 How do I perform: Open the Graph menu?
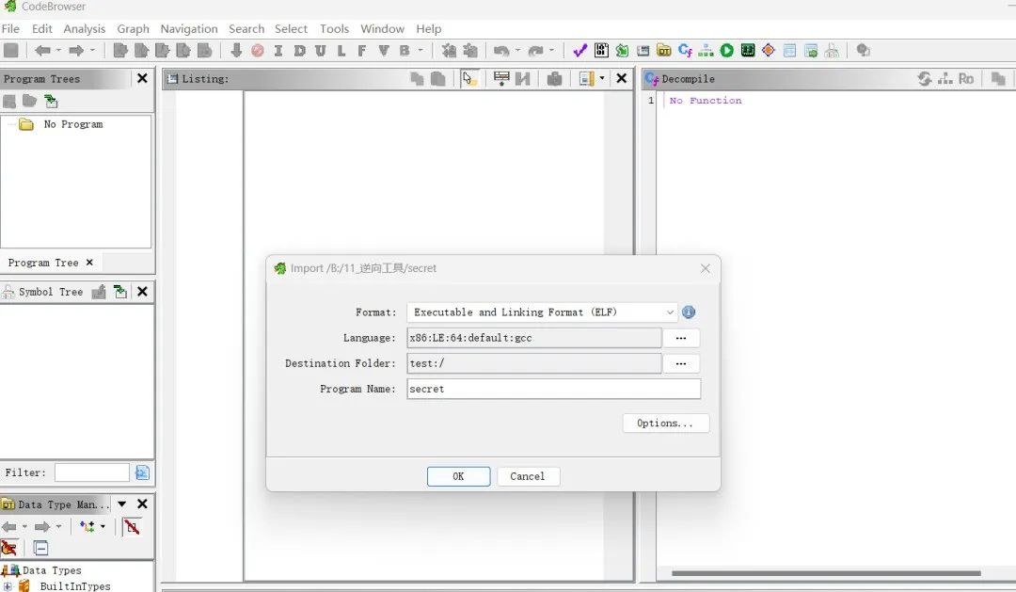coord(133,28)
